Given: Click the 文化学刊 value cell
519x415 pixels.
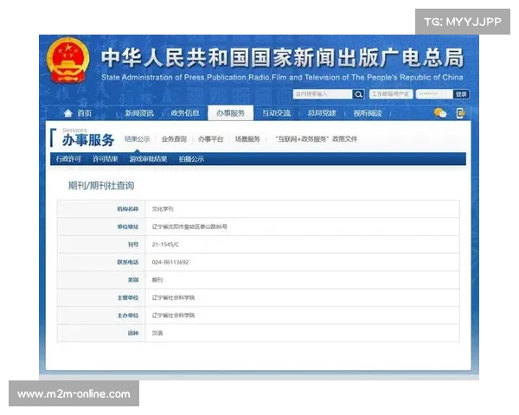Looking at the screenshot, I should [x=302, y=209].
